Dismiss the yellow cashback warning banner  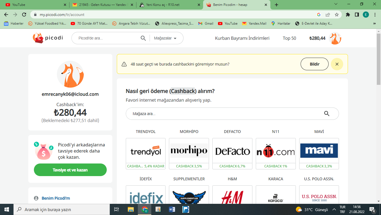[x=337, y=64]
